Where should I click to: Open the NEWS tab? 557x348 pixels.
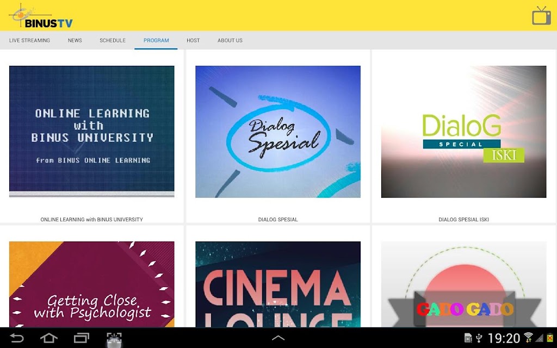(75, 40)
